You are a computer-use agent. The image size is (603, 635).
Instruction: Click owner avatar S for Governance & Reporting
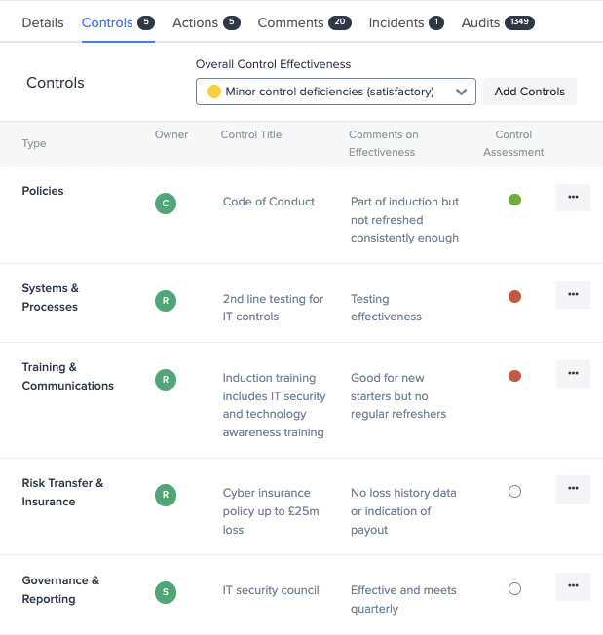[166, 592]
